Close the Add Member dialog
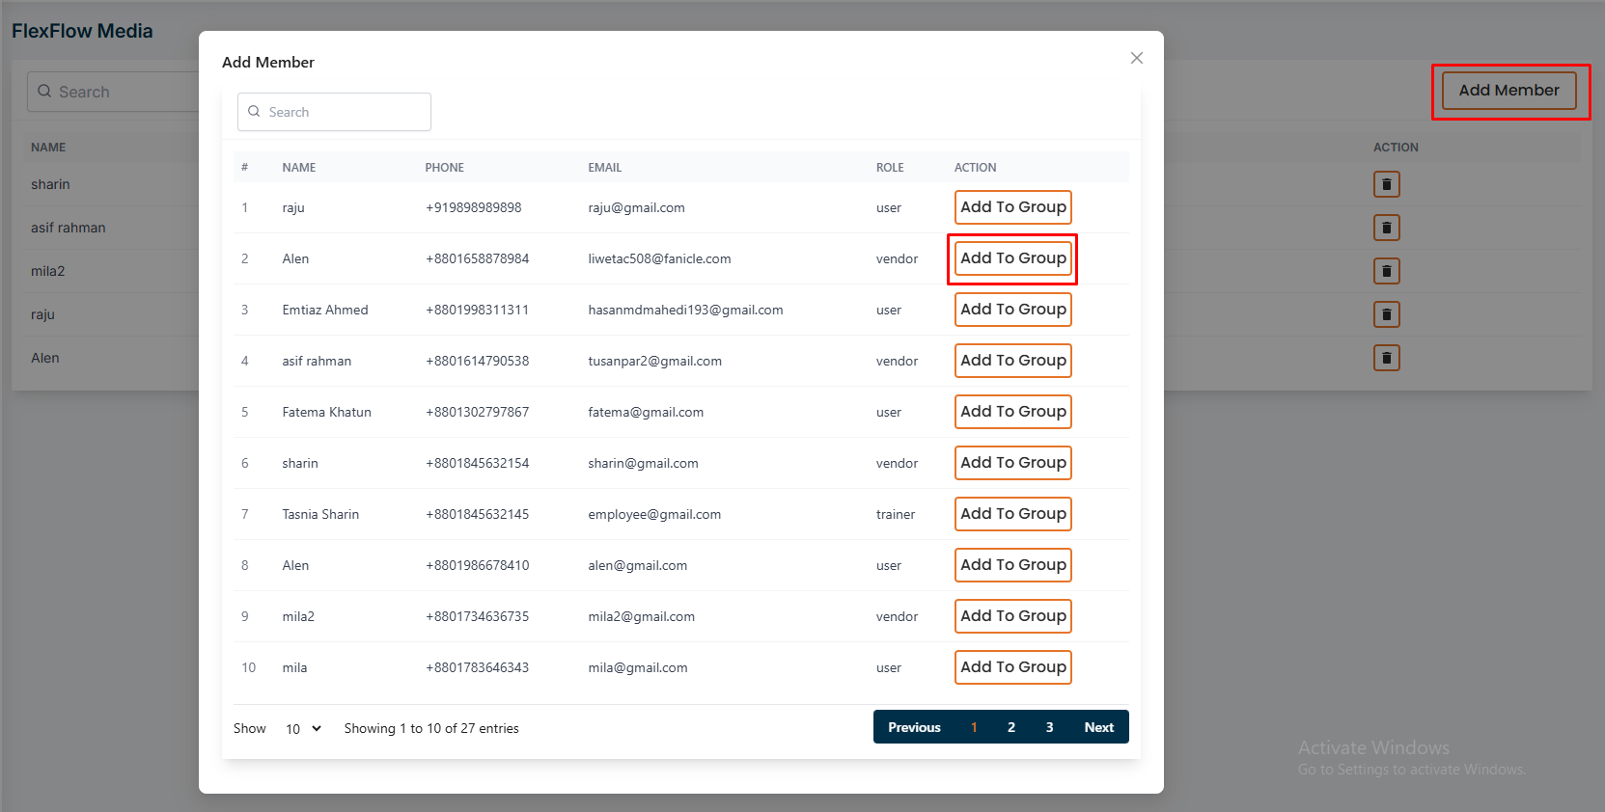 click(1136, 58)
